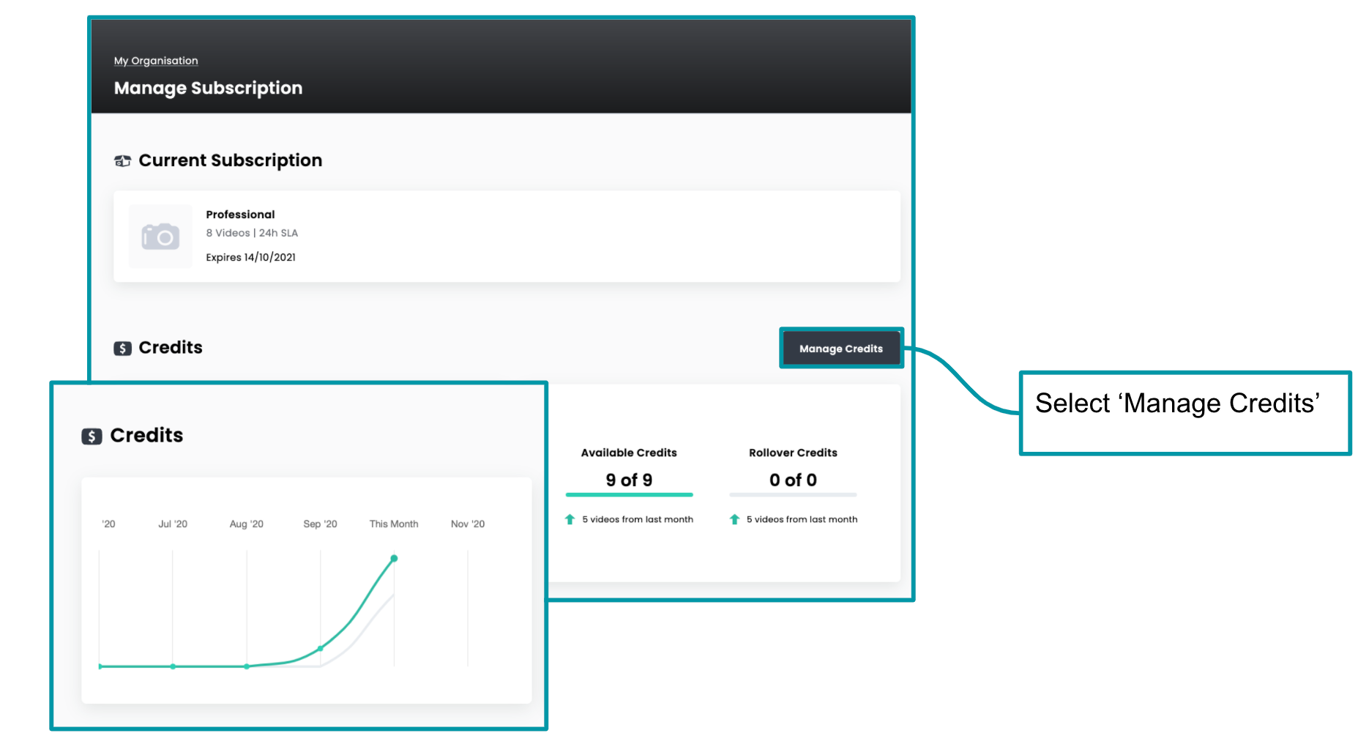Click the Expires 14/10/2021 text

pos(250,257)
